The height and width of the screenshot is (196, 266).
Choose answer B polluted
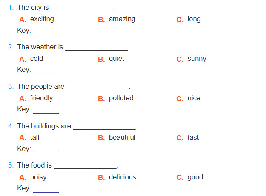point(116,98)
